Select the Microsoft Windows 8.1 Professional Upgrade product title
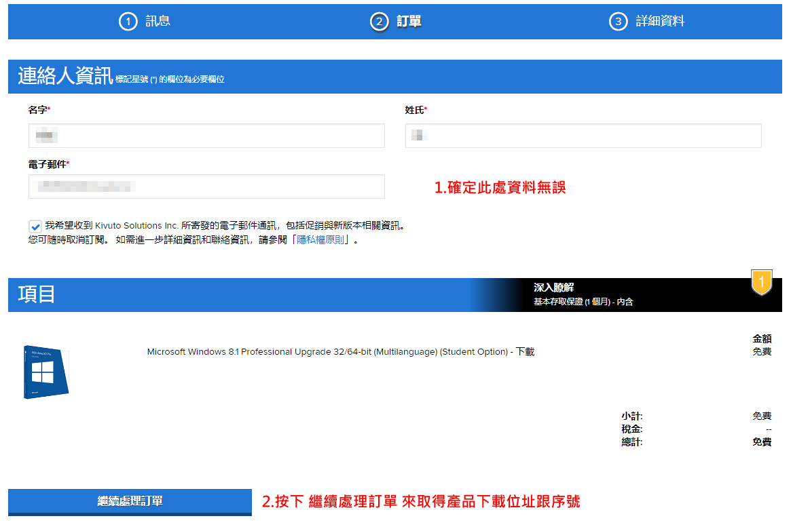This screenshot has width=791, height=529. click(x=341, y=352)
